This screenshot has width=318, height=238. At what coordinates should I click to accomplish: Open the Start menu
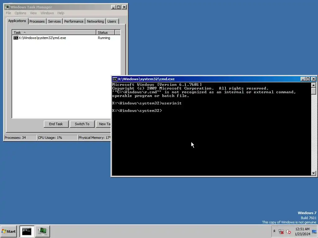point(8,231)
